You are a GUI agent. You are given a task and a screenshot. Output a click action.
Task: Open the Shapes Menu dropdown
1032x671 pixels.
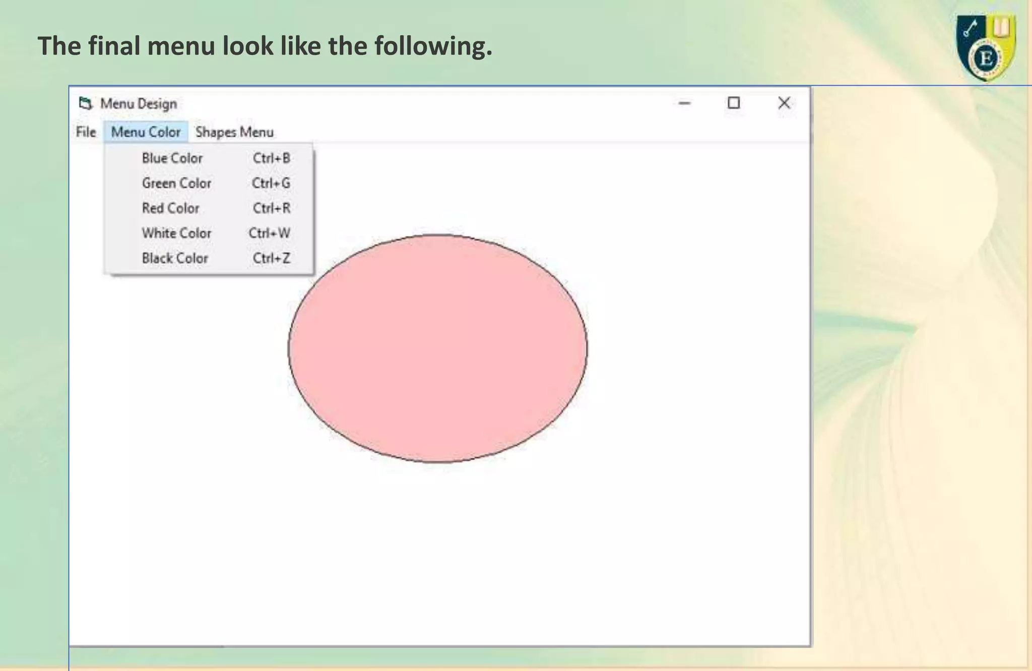tap(234, 132)
